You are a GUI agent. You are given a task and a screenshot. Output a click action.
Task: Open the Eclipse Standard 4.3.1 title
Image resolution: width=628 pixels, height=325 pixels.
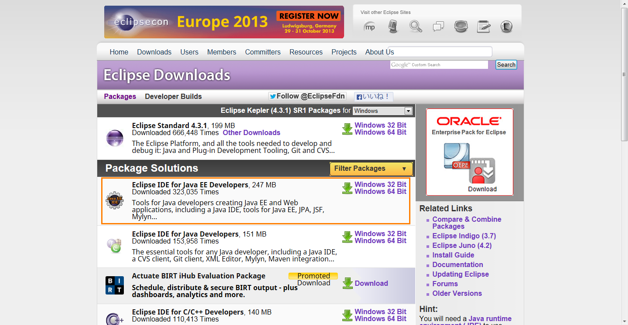(x=170, y=125)
